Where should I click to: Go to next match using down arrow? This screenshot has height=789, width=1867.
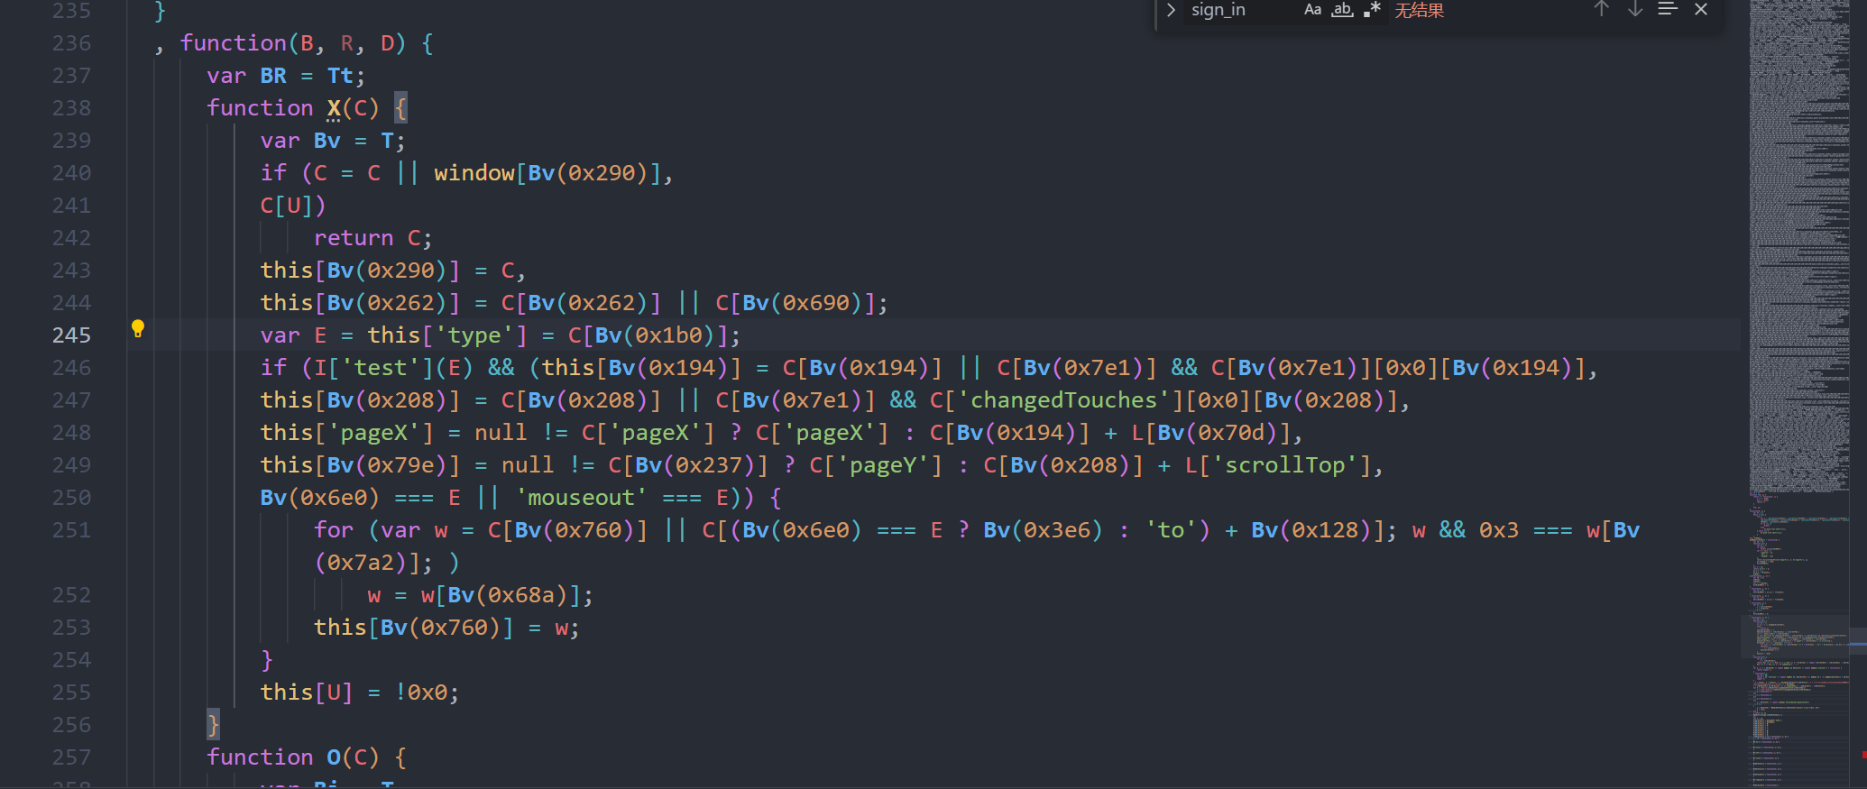coord(1635,9)
